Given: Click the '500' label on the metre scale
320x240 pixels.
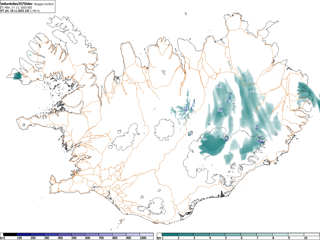Looking at the screenshot, I should pyautogui.click(x=74, y=238).
